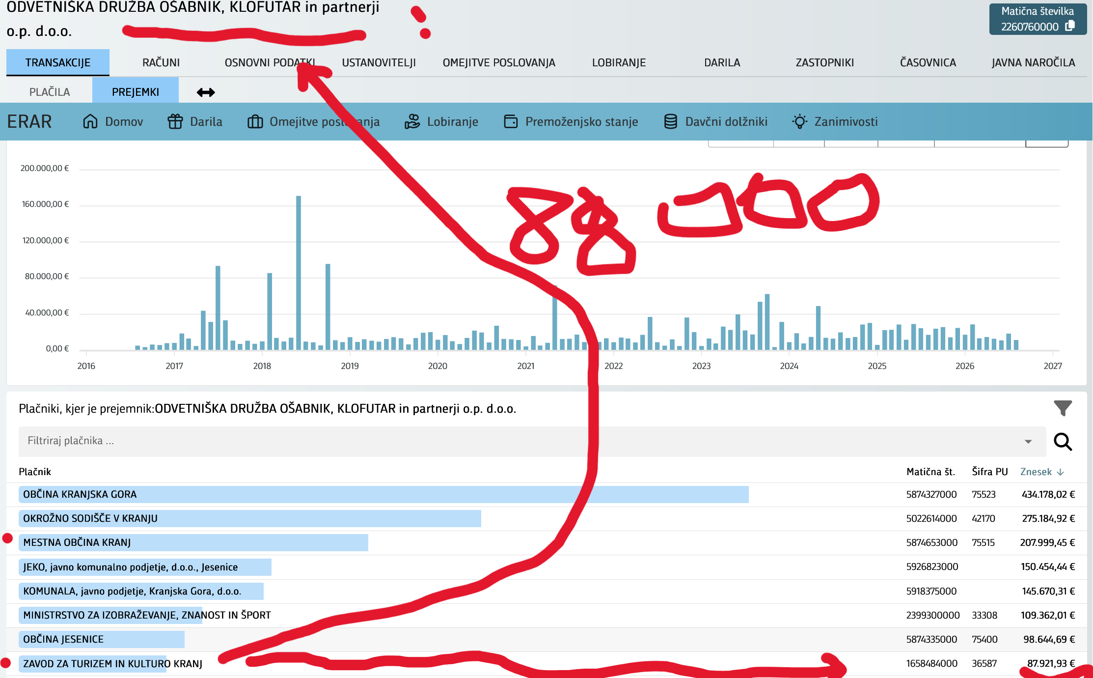Click Šifra PU value 33308
The height and width of the screenshot is (678, 1093).
[x=984, y=616]
